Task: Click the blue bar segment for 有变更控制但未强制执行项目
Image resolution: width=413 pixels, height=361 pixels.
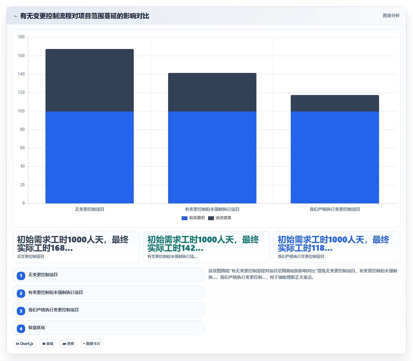Action: point(212,157)
